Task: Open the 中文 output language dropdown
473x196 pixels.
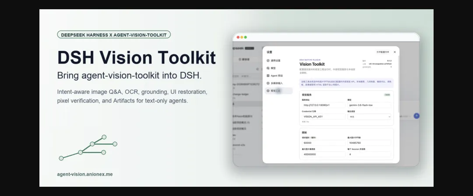Action: coord(369,117)
